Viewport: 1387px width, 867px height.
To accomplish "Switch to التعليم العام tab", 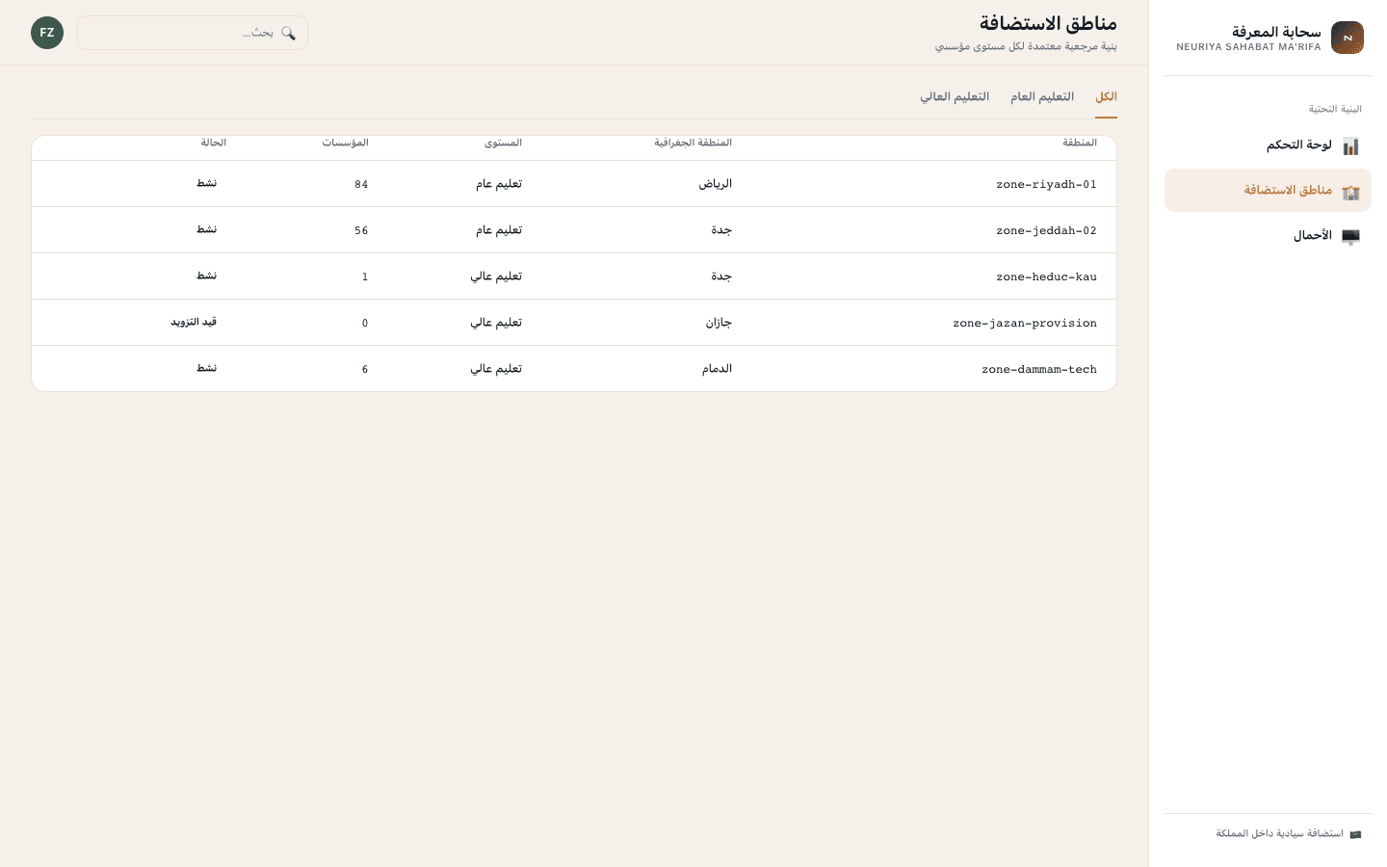I will click(1042, 97).
